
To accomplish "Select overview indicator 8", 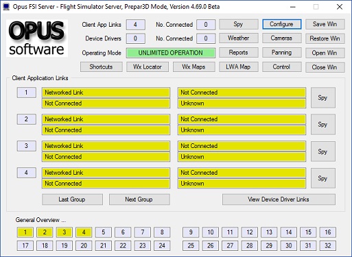I will [x=162, y=232].
